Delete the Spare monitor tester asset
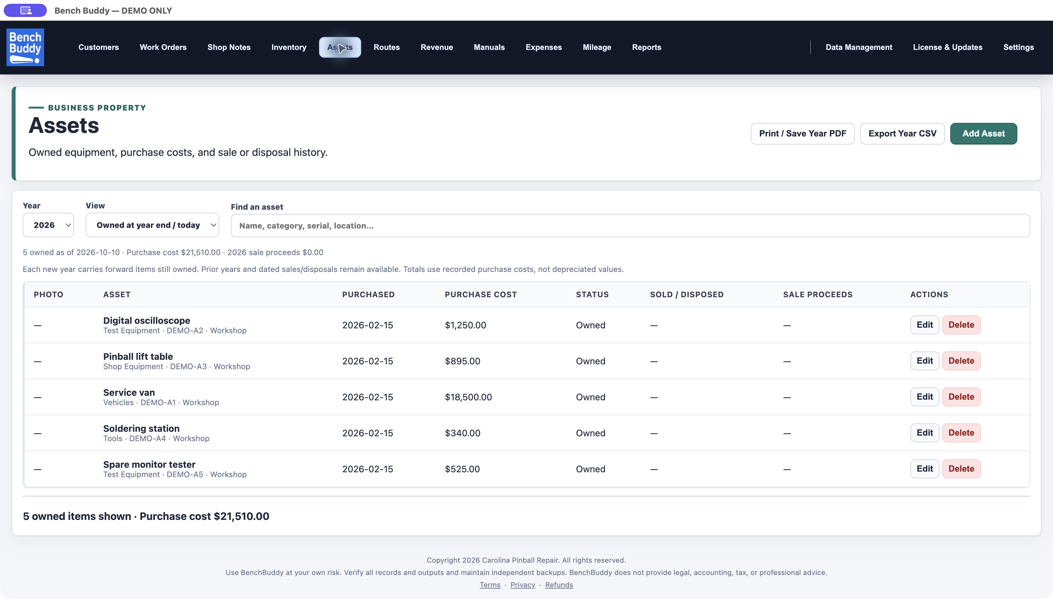 [x=961, y=469]
